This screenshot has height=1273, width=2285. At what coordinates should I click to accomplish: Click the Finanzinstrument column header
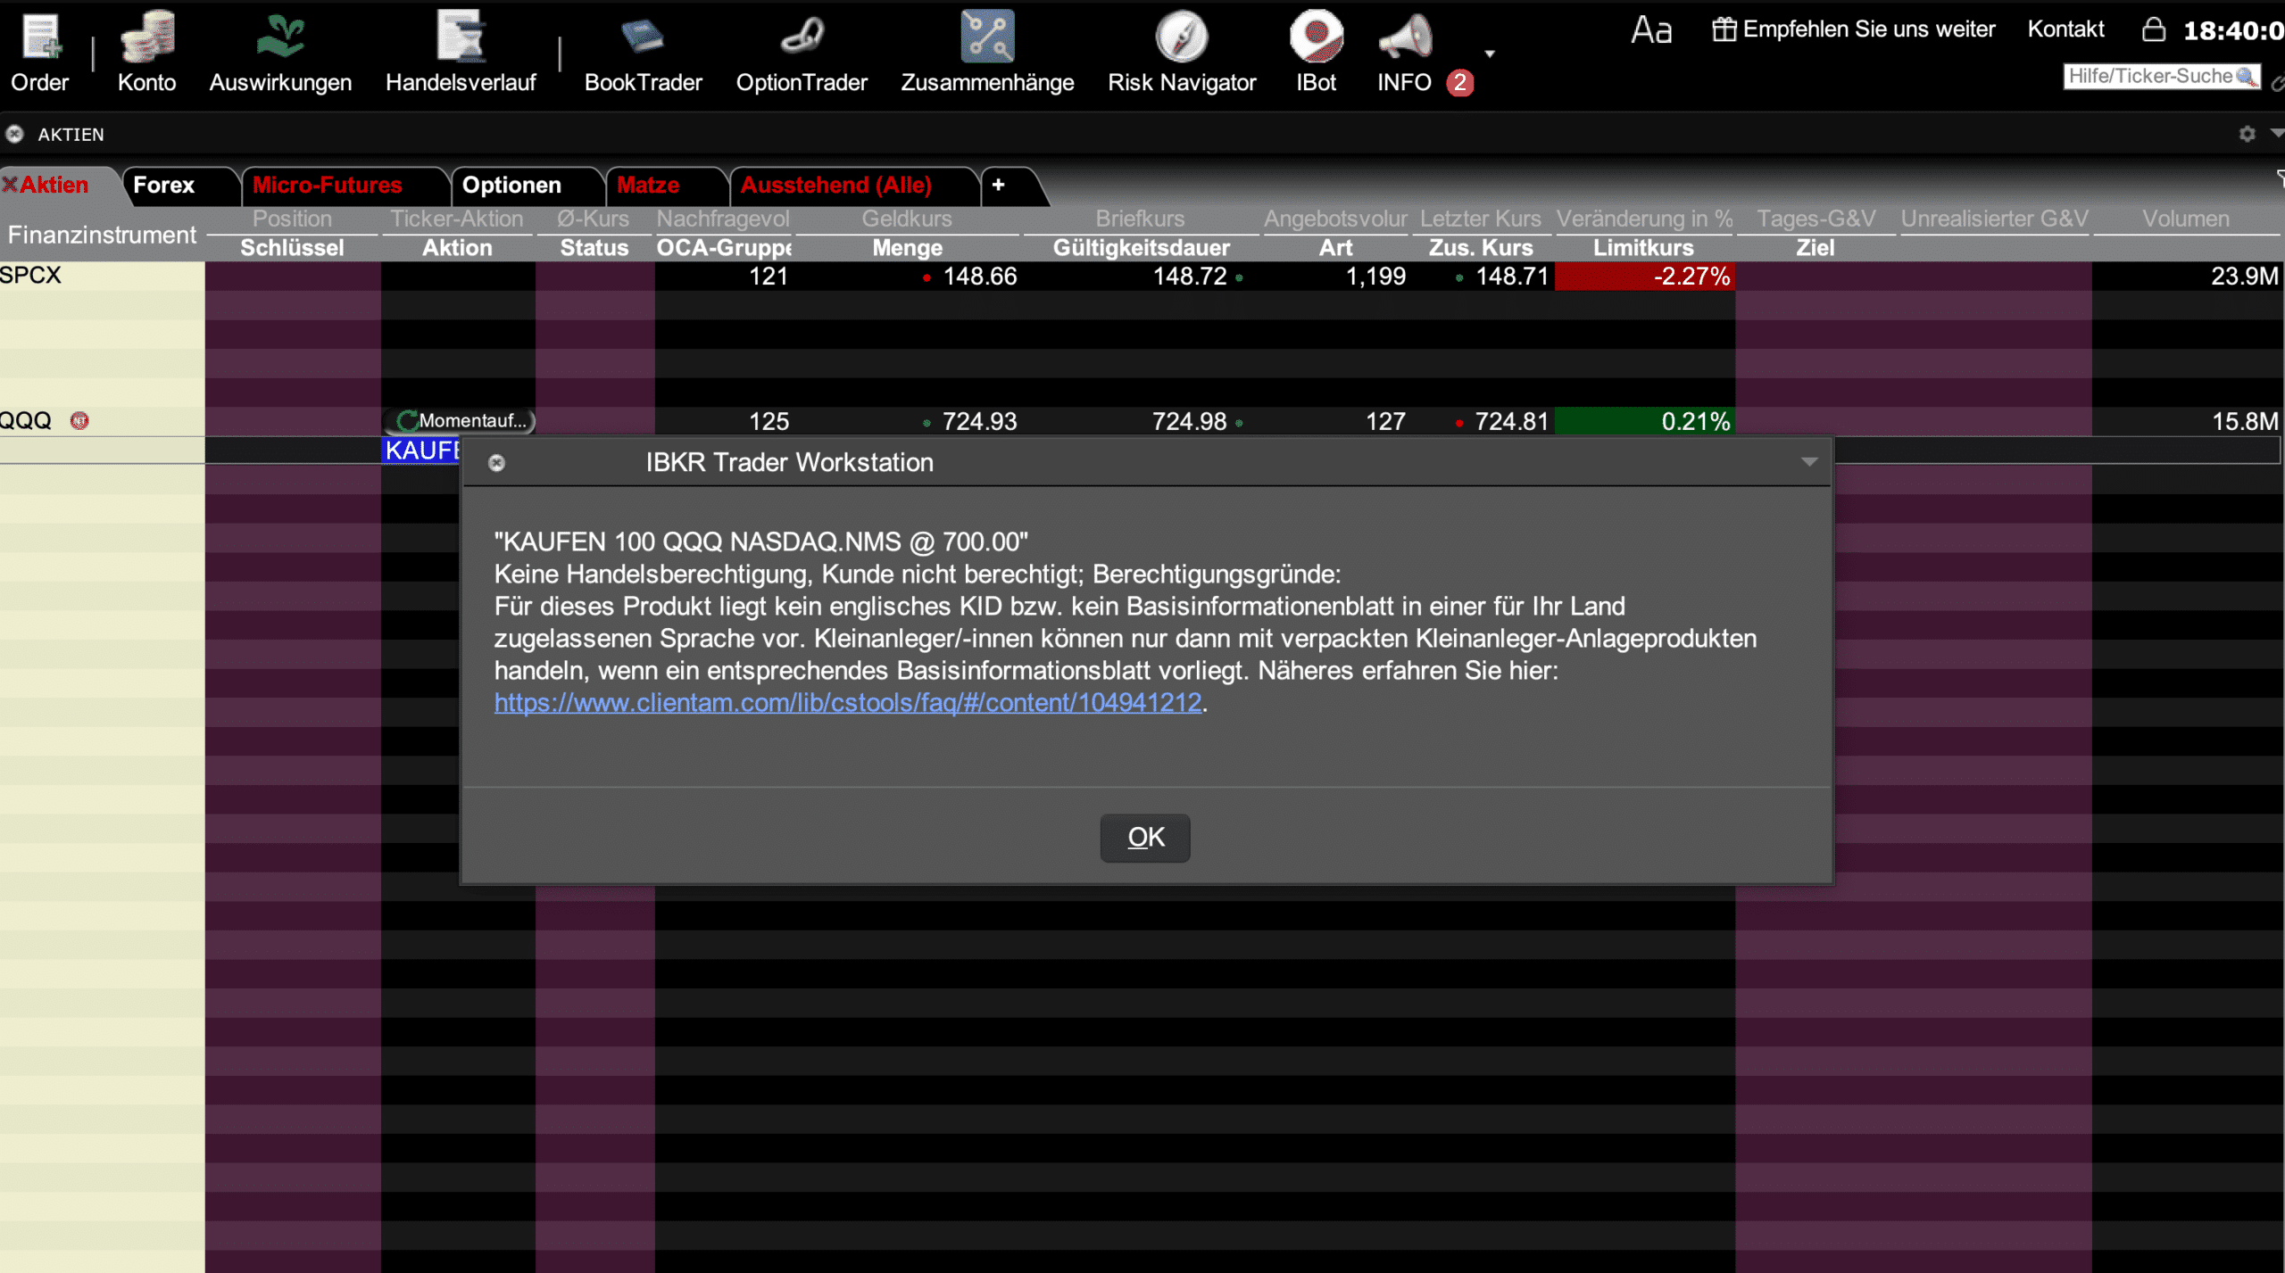point(102,235)
